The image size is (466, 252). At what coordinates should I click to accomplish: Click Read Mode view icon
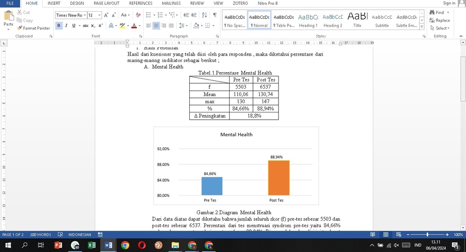click(373, 235)
